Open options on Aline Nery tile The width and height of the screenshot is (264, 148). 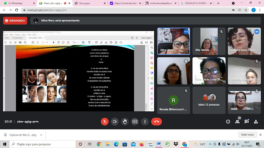(x=186, y=32)
